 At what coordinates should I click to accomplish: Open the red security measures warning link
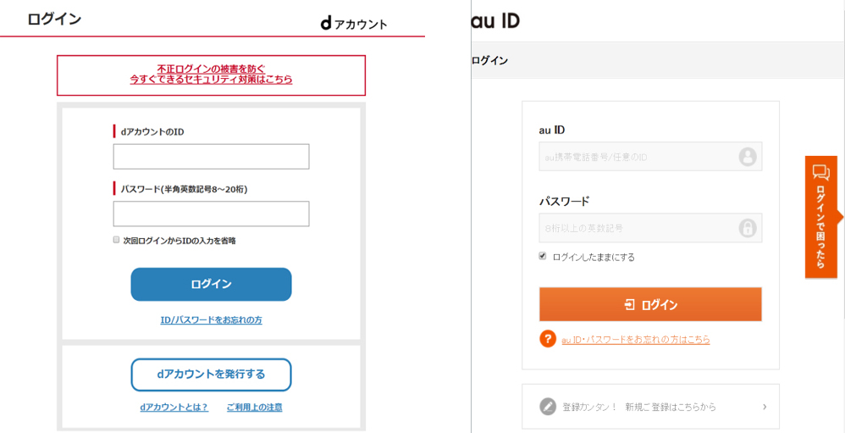click(212, 75)
